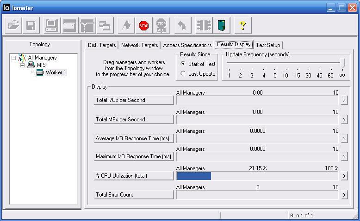360x221 pixels.
Task: Click the Update Frequency slider handle
Action: coord(342,63)
